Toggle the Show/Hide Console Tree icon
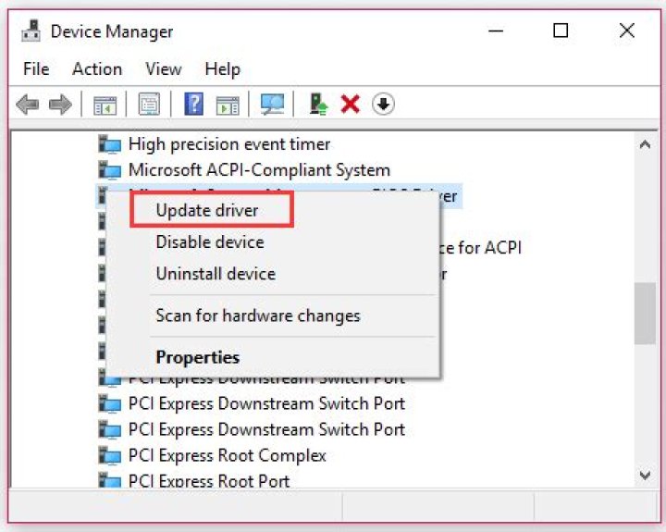 105,105
